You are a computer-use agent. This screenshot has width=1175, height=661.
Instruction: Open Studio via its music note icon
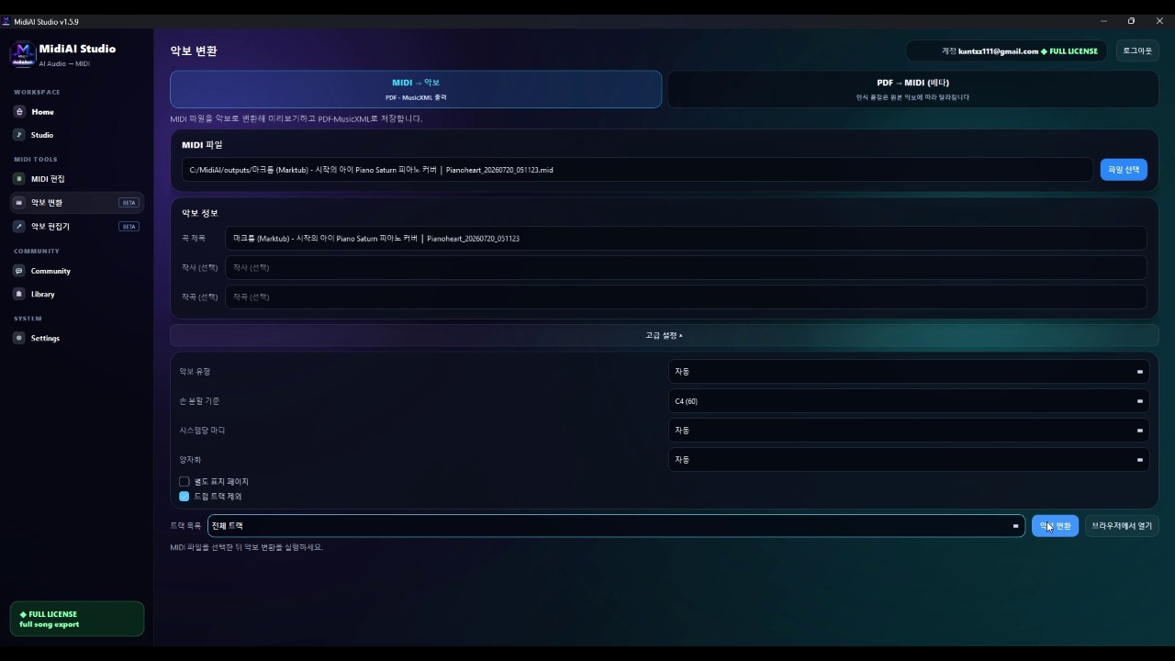19,135
